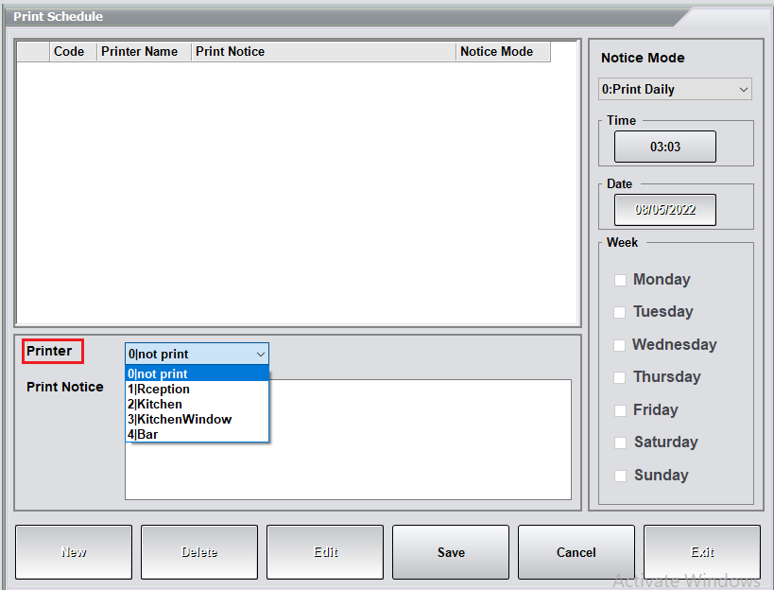Select the Saturday checkbox
Screen dimensions: 774x590
tap(620, 442)
